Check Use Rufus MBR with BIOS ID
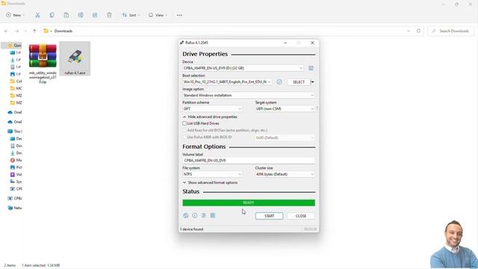478x269 pixels. 184,137
